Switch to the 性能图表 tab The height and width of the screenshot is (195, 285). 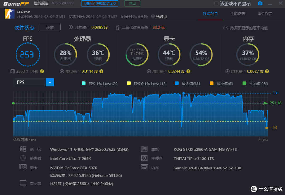click(238, 14)
